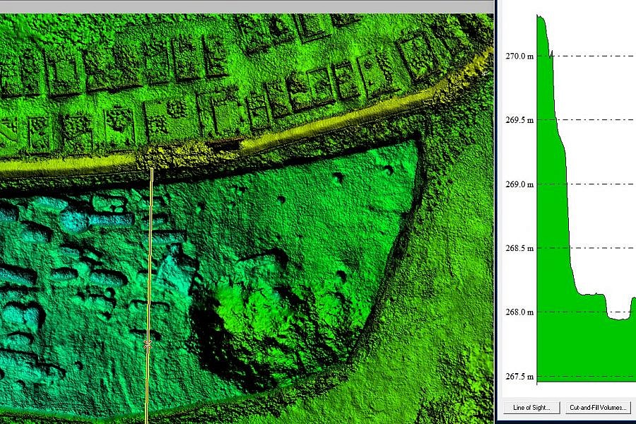The height and width of the screenshot is (424, 636).
Task: Select the 270.0 m elevation label
Action: coord(519,56)
